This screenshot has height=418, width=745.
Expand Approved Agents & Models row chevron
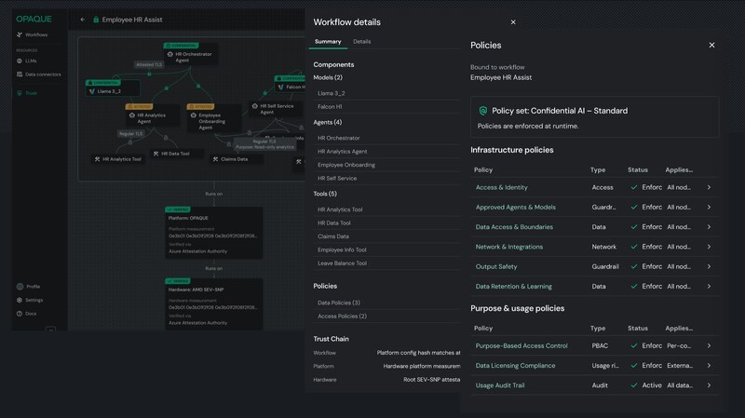[x=709, y=207]
